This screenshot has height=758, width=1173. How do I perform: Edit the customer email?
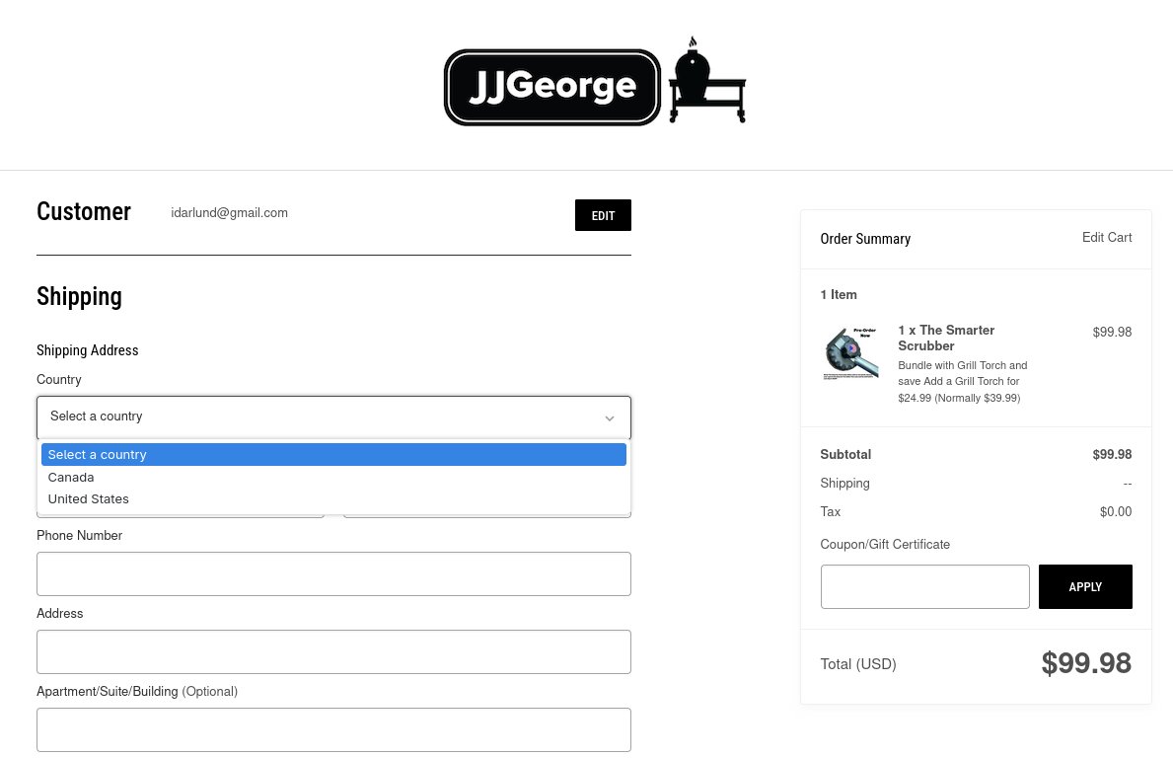pyautogui.click(x=603, y=215)
